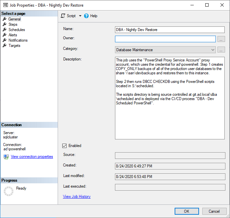Click into the Name text field
The width and height of the screenshot is (230, 218).
tap(170, 30)
